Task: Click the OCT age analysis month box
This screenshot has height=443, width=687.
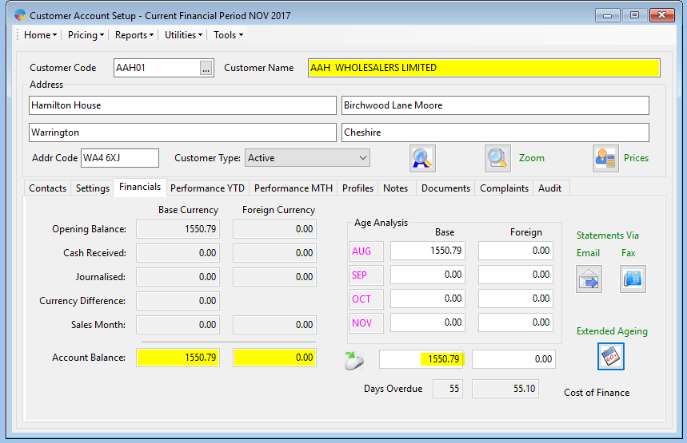Action: [x=366, y=299]
